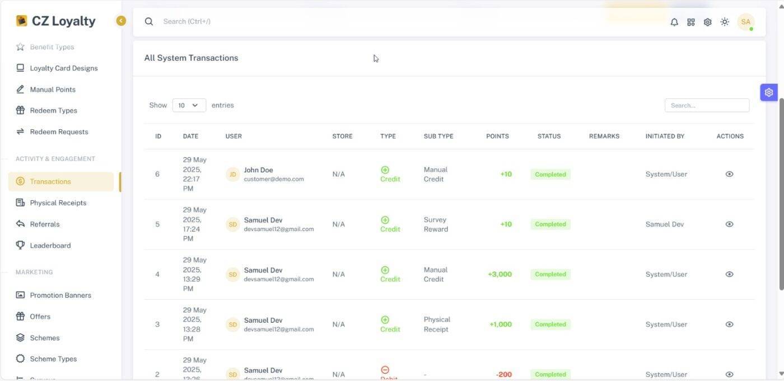Viewport: 784px width, 381px height.
Task: Open the floating gear button on the right edge
Action: click(768, 92)
